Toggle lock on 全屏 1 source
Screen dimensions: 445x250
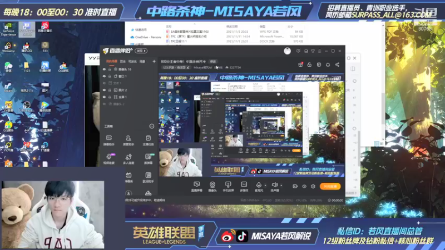[110, 97]
